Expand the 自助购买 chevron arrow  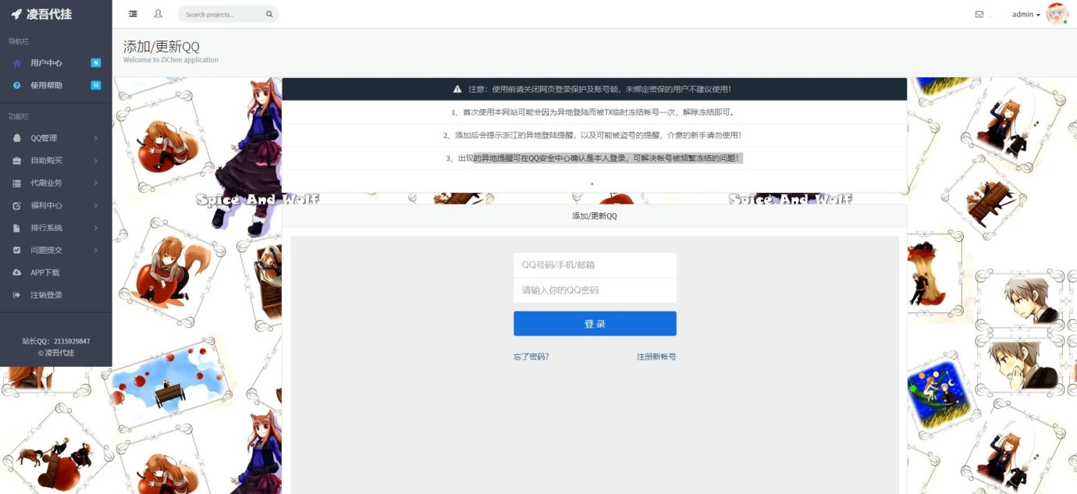pos(96,161)
